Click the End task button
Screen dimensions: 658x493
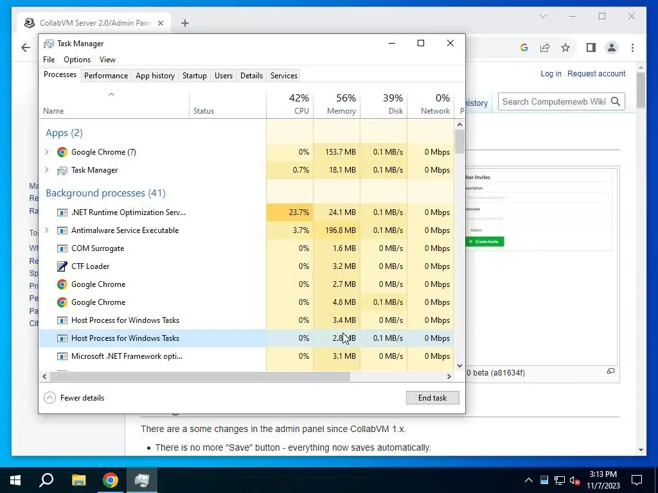[x=432, y=398]
